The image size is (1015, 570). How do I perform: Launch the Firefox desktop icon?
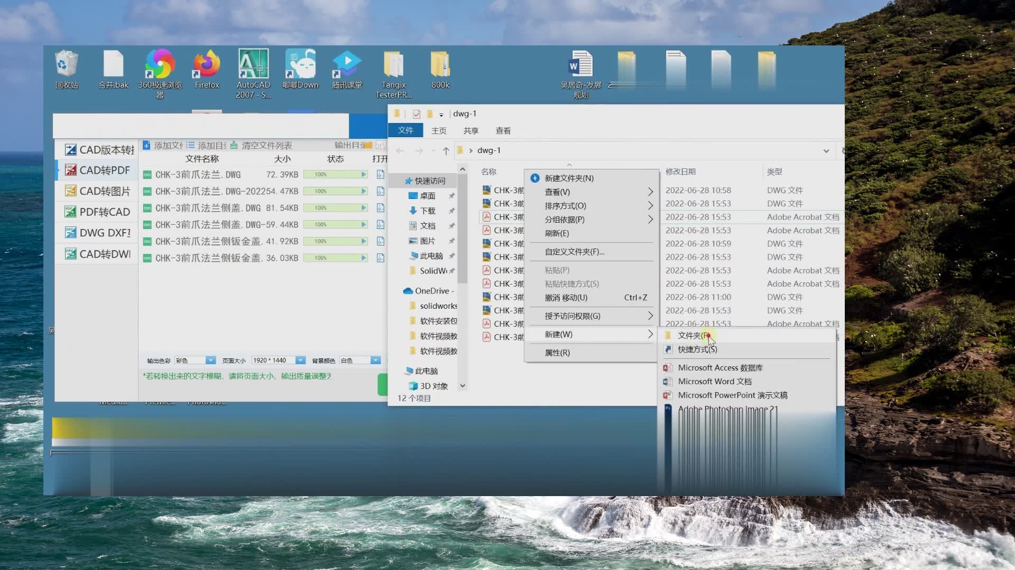point(207,69)
